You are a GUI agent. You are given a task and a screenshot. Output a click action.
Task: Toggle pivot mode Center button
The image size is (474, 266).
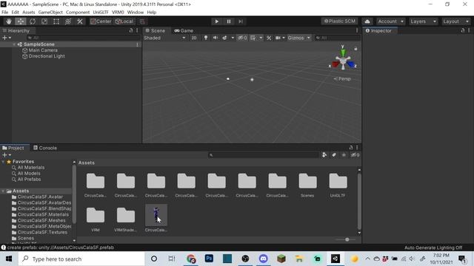point(101,21)
